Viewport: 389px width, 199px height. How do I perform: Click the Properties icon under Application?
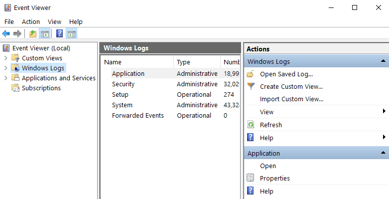[251, 178]
